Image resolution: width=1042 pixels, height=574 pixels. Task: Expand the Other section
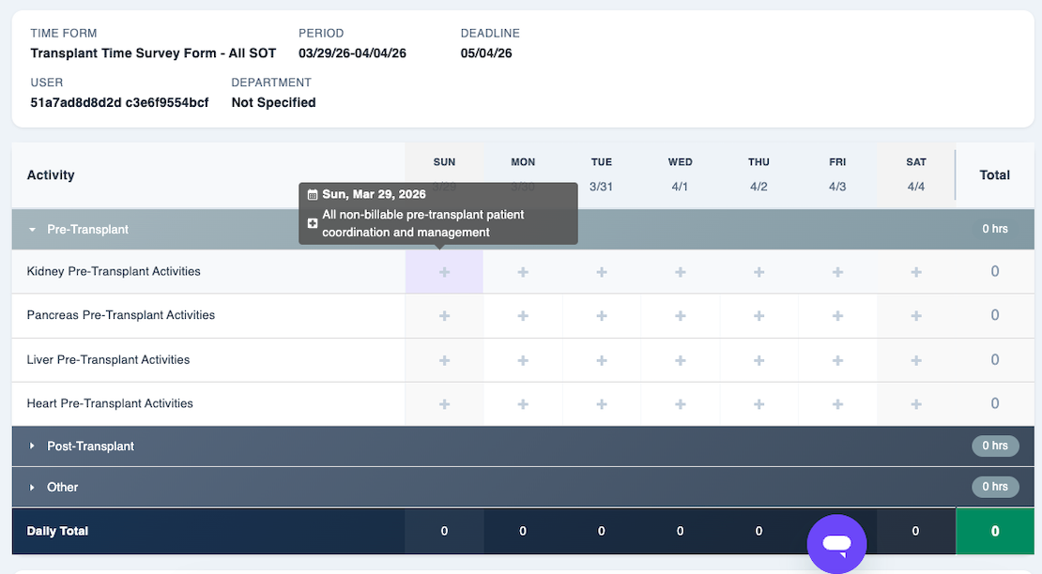click(32, 487)
